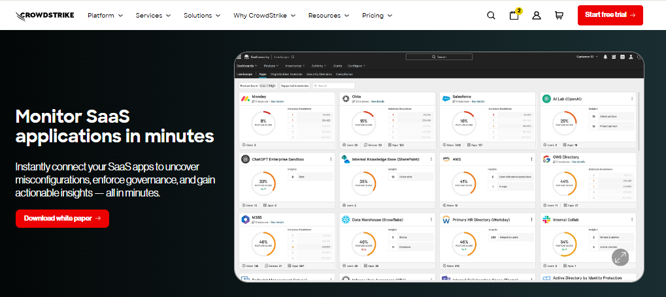
Task: Click the Supported Inventories filter button
Action: click(x=295, y=86)
